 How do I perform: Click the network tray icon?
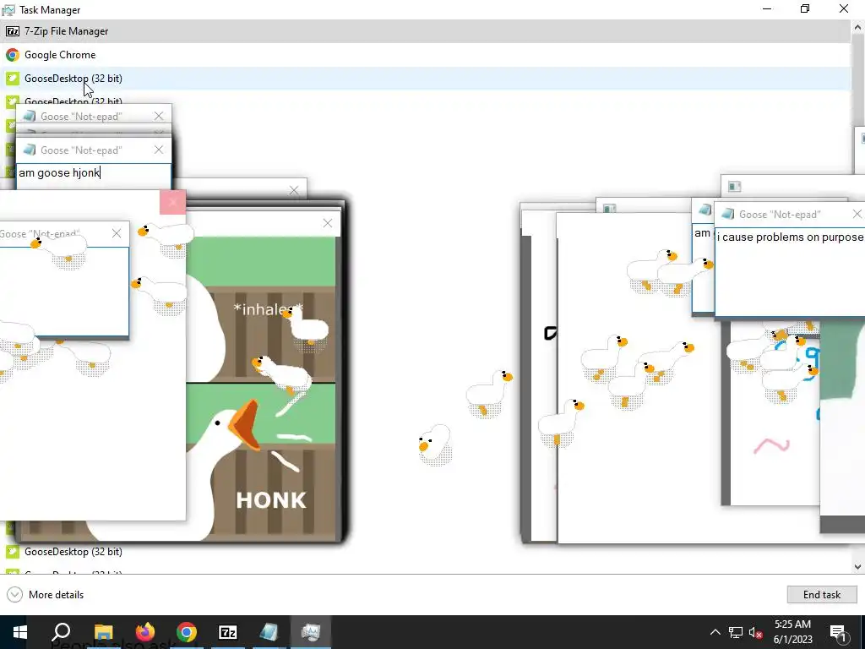point(736,632)
